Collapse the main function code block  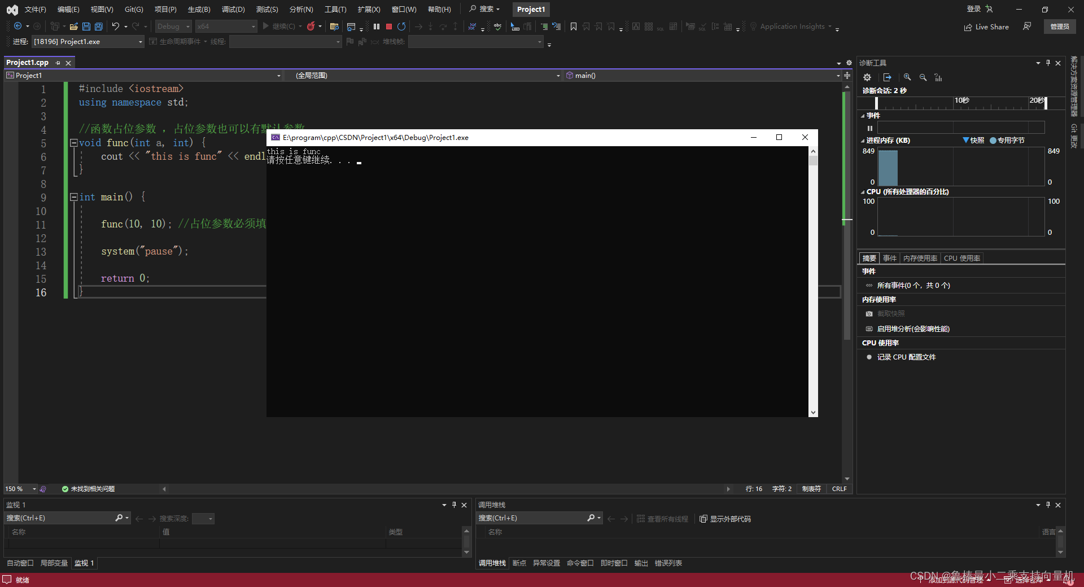pyautogui.click(x=73, y=197)
